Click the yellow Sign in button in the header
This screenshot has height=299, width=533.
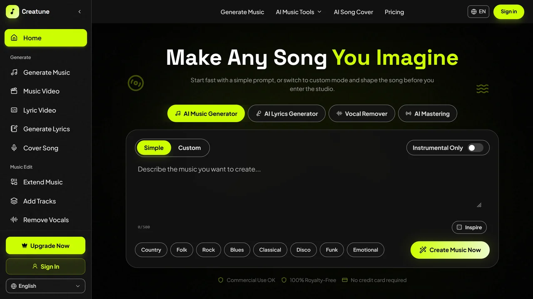509,12
